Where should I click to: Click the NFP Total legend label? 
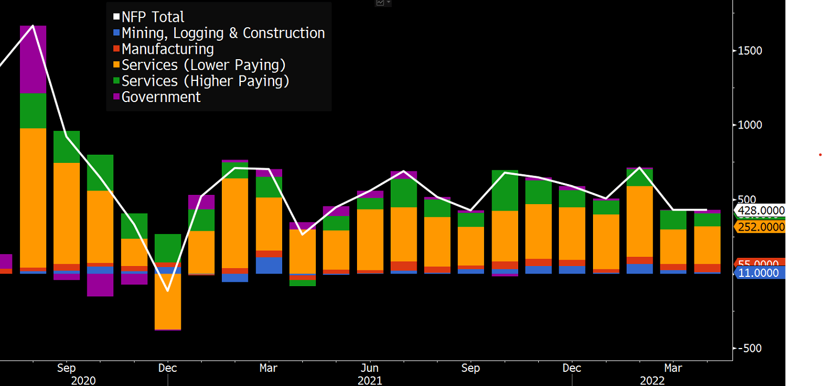click(x=153, y=17)
